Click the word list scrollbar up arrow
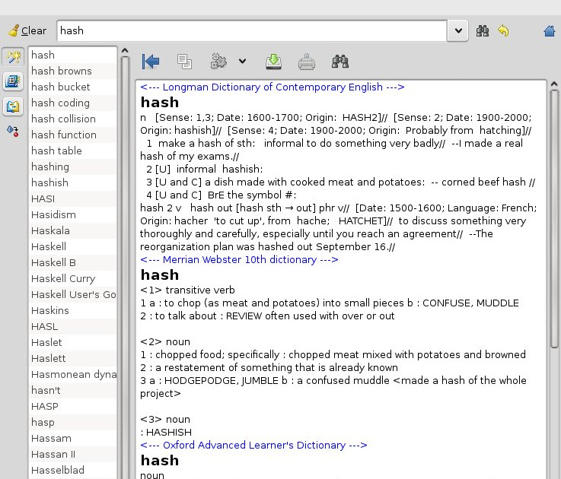Screen dimensions: 561x479 click(125, 51)
